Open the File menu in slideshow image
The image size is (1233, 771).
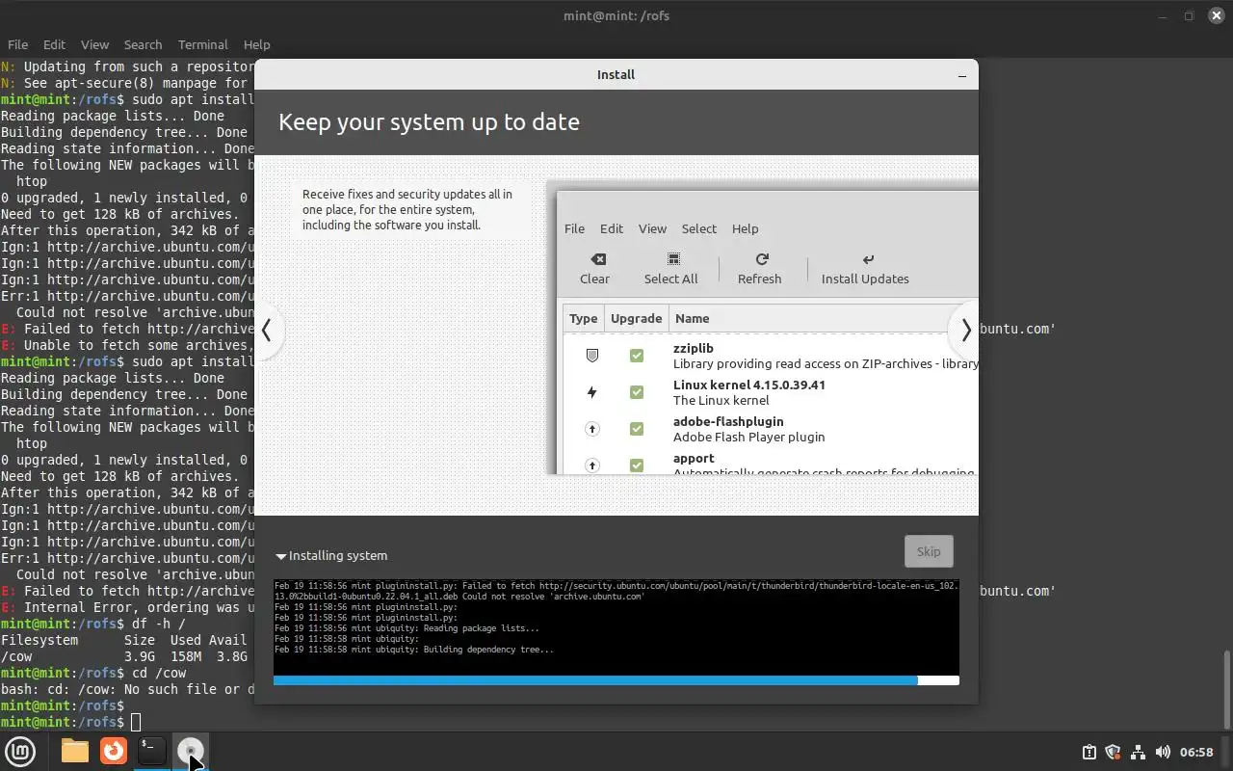[x=574, y=228]
